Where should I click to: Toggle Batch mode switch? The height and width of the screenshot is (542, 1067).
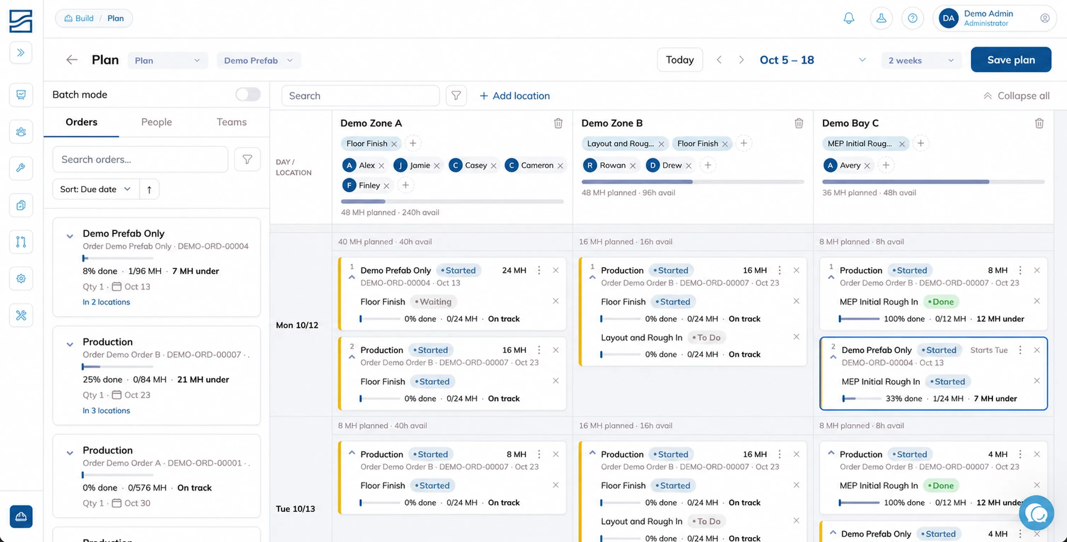coord(248,94)
